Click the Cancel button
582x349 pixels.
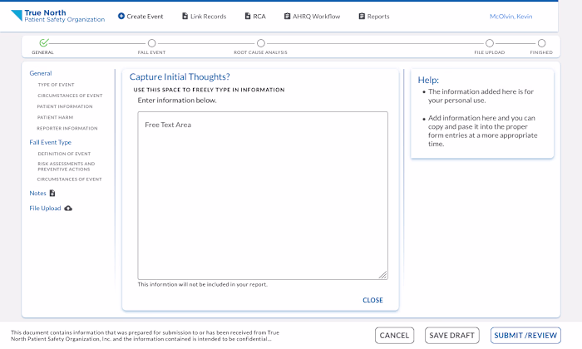click(394, 335)
